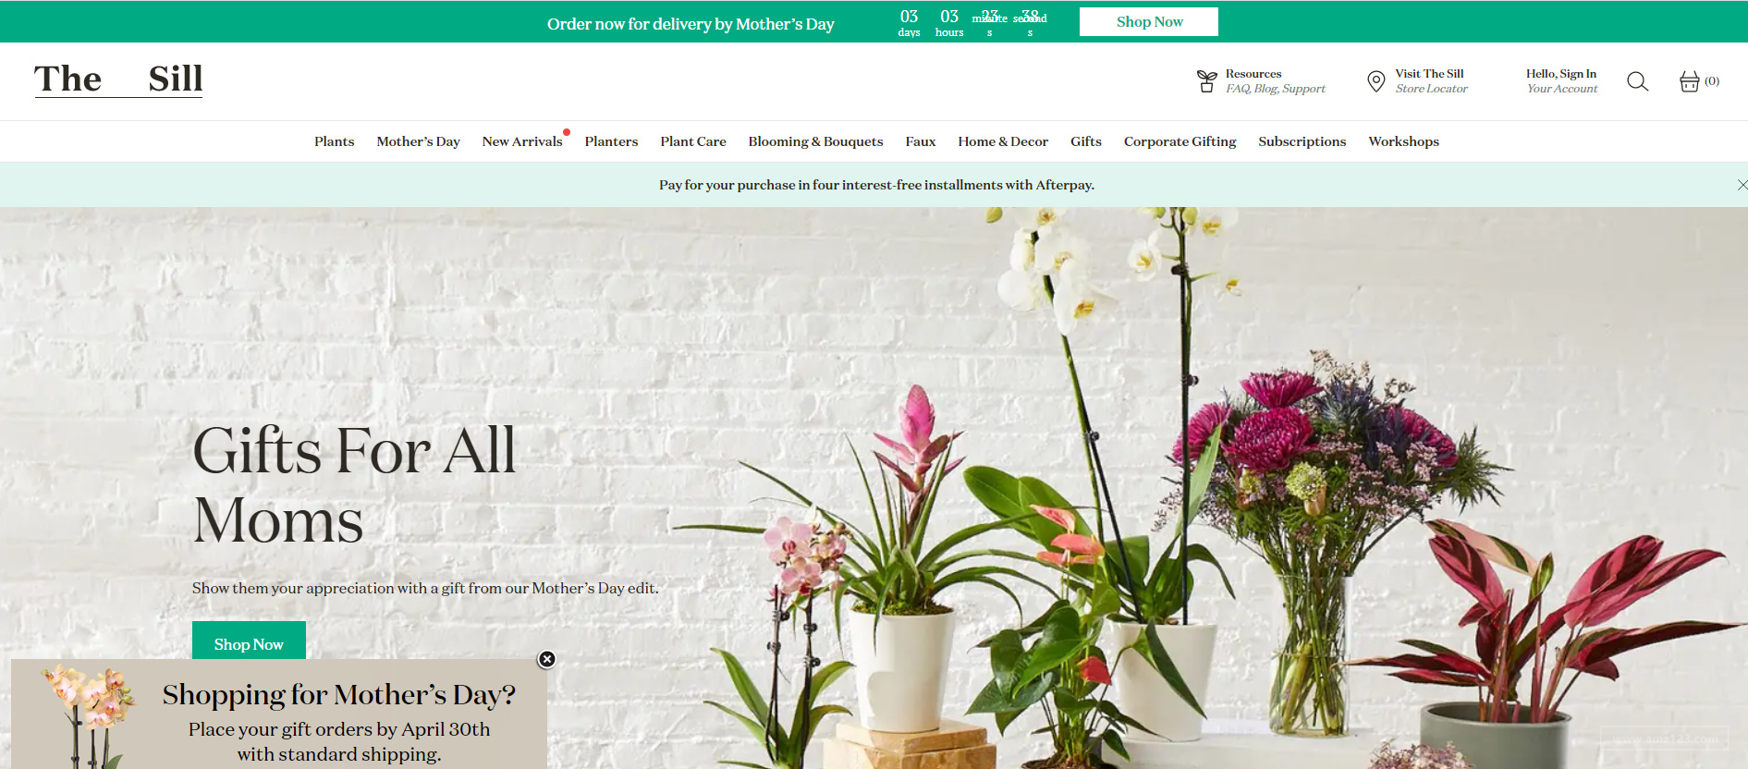Viewport: 1748px width, 769px height.
Task: Open the shopping basket cart icon
Action: point(1689,81)
